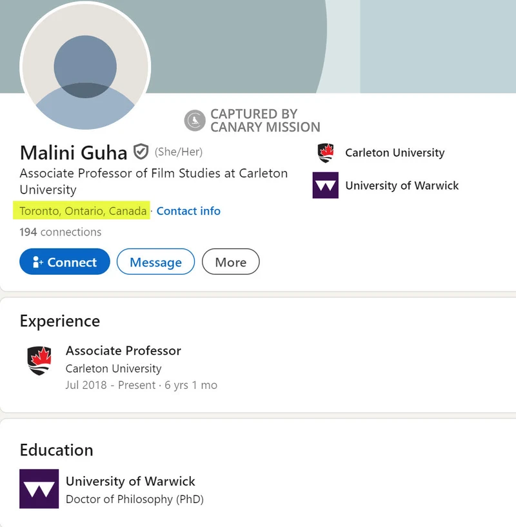Click the default profile avatar picture

click(x=85, y=66)
